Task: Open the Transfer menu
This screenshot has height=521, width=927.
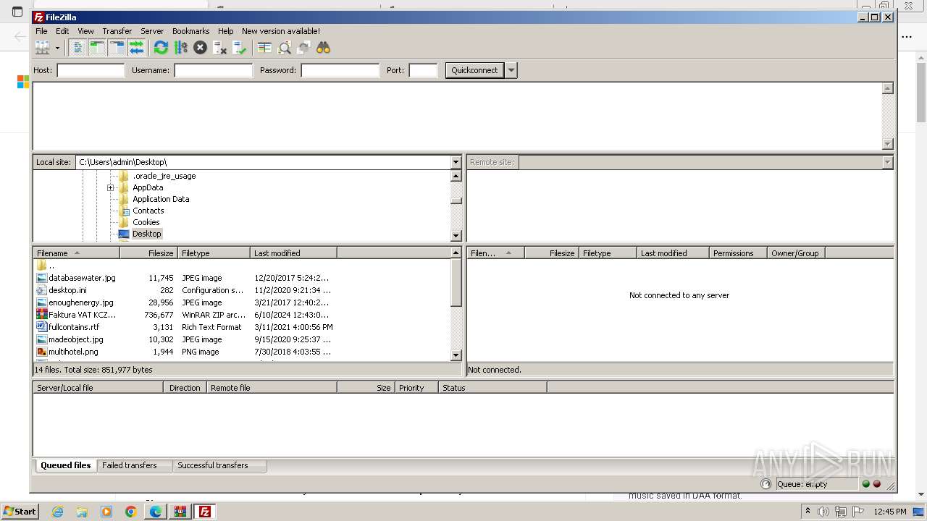Action: (x=117, y=31)
